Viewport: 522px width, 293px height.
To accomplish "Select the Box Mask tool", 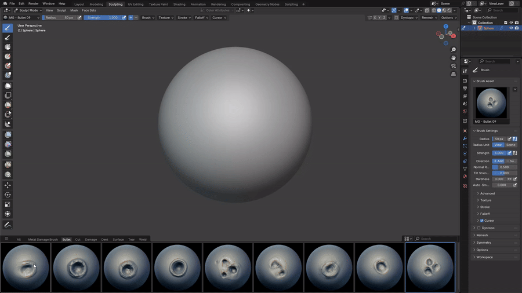I will pos(8,86).
